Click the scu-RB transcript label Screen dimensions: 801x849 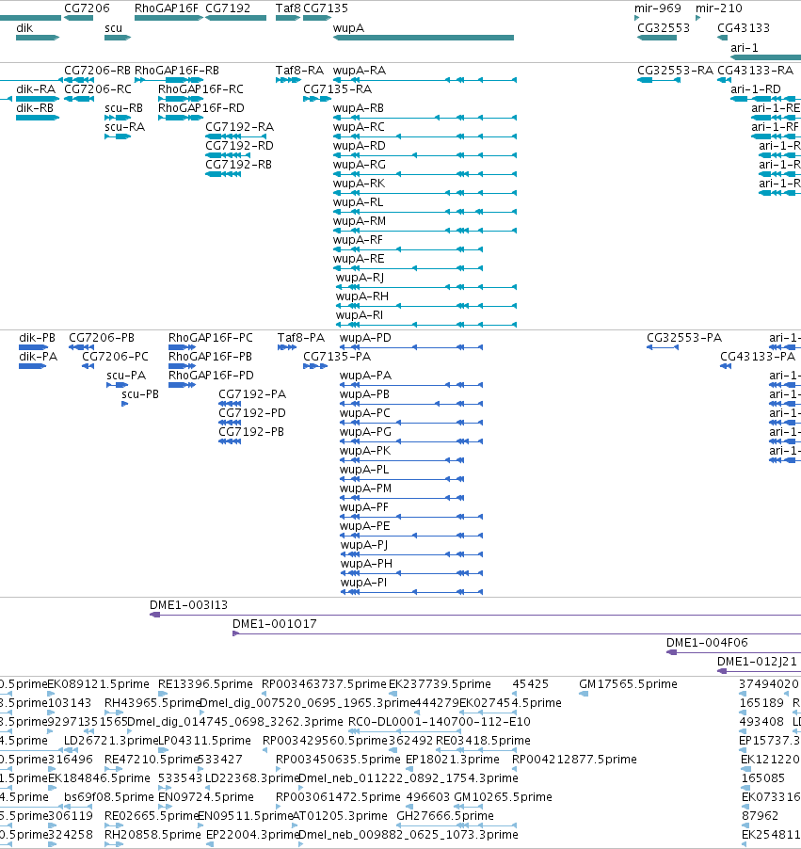(123, 108)
